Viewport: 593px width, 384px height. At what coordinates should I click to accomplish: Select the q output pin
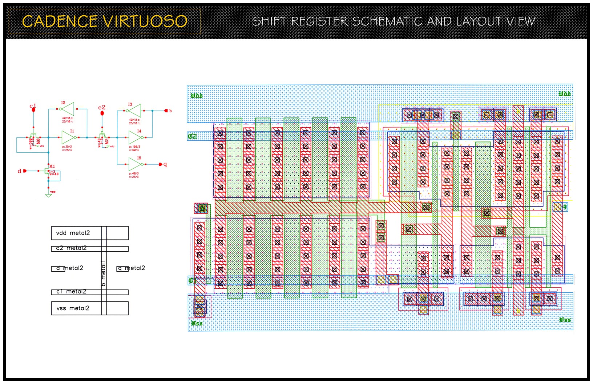(161, 164)
